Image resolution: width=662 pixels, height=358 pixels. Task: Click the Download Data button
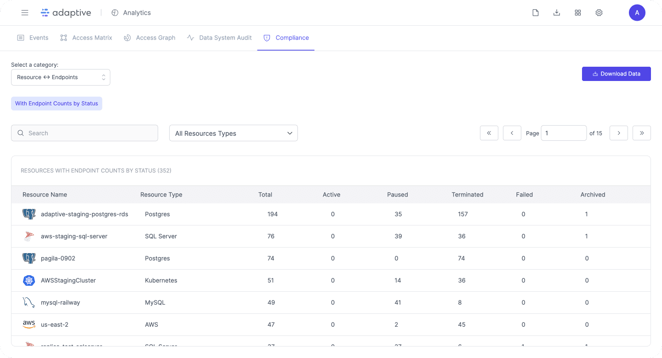click(616, 74)
